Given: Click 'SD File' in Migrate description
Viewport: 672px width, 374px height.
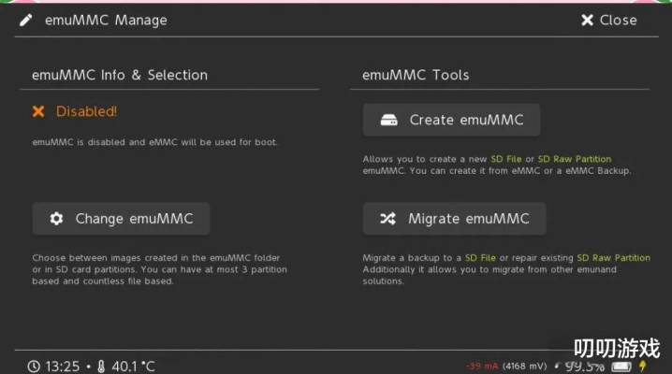Looking at the screenshot, I should pos(480,258).
